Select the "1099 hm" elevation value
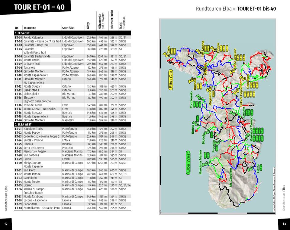This screenshot has height=230, width=290. pos(103,56)
